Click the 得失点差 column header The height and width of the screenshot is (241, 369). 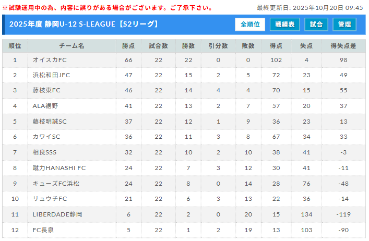[343, 46]
